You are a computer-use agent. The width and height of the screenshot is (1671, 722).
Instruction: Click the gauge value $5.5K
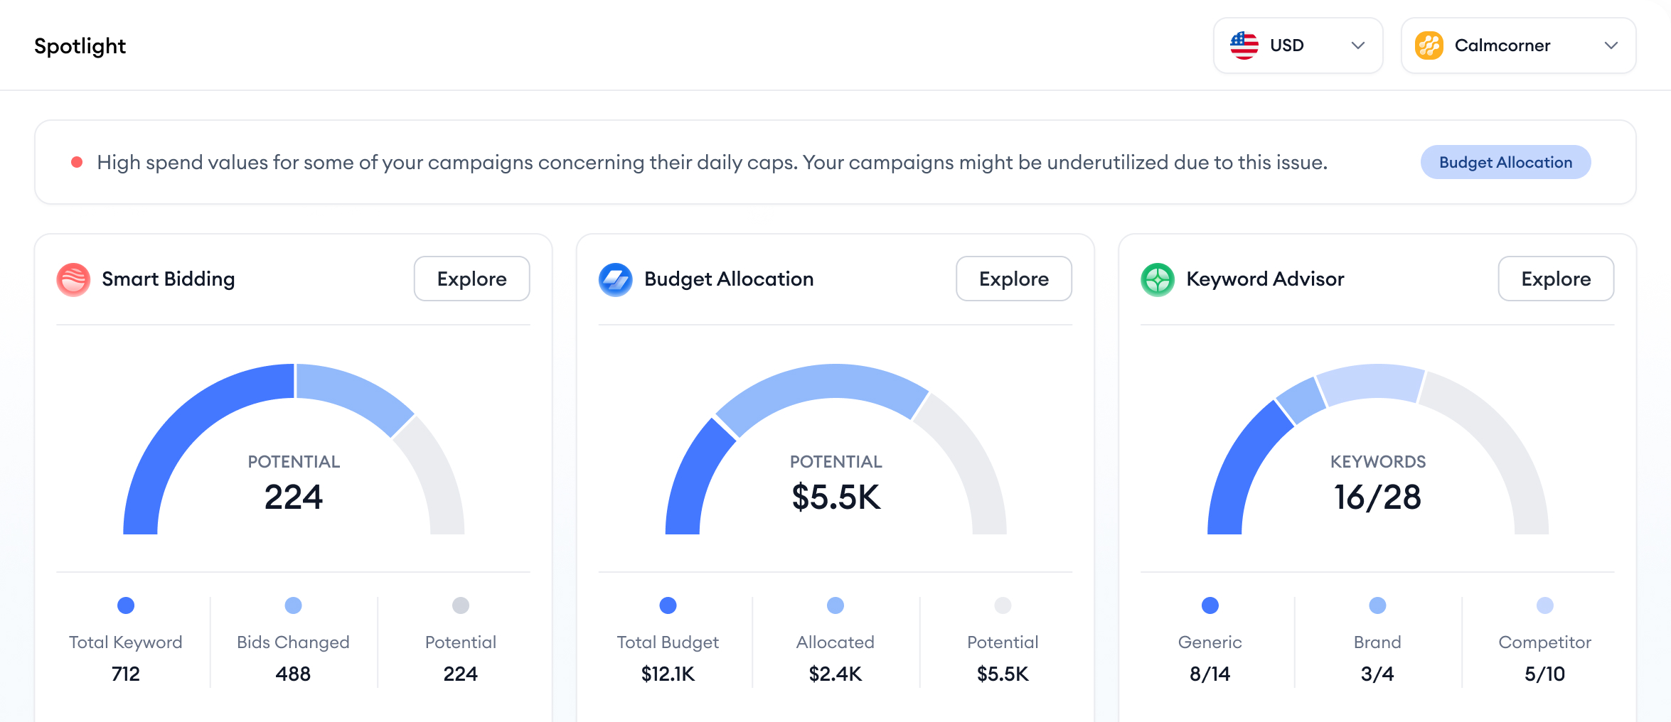click(836, 497)
